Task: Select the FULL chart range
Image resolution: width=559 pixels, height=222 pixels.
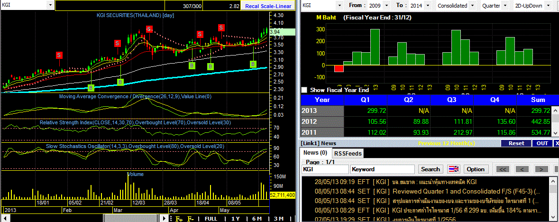Action: coord(211,218)
